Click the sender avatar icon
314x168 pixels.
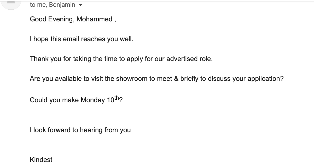[x=11, y=4]
